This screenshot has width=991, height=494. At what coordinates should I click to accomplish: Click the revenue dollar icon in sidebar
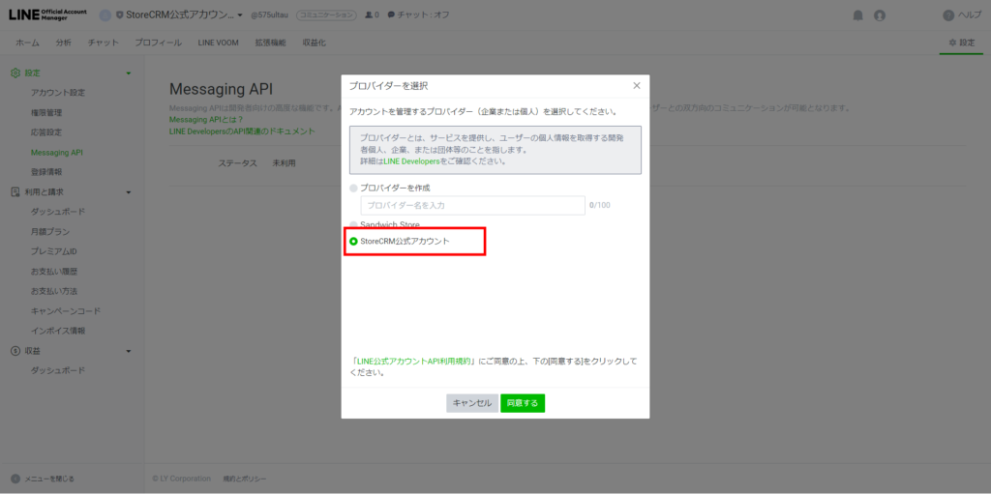(x=15, y=351)
